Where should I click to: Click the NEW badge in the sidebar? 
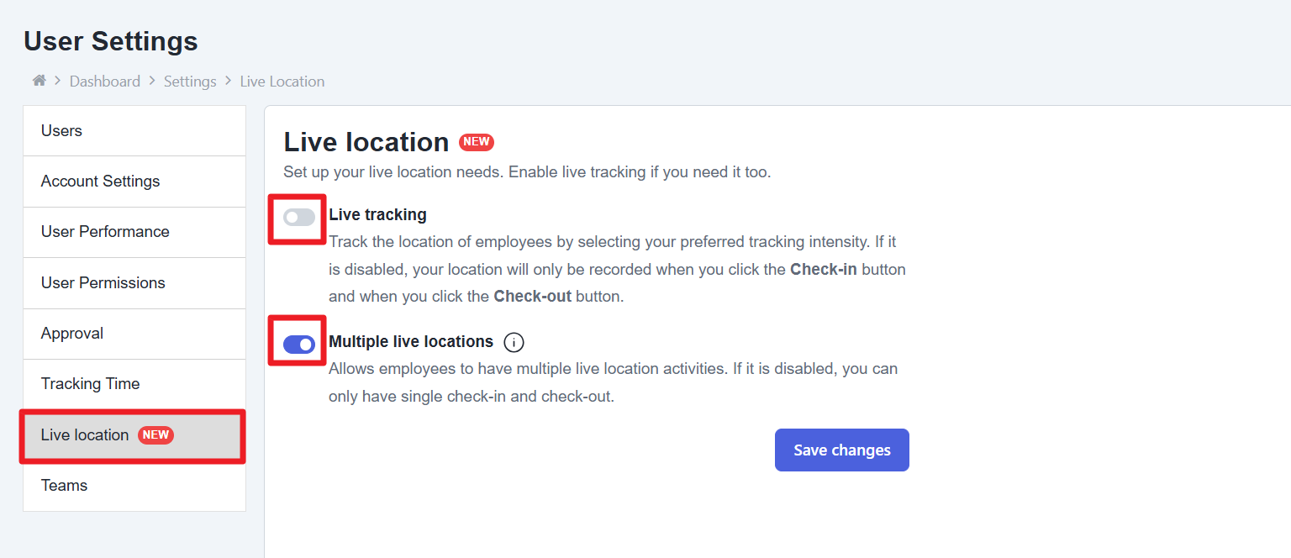click(x=155, y=434)
